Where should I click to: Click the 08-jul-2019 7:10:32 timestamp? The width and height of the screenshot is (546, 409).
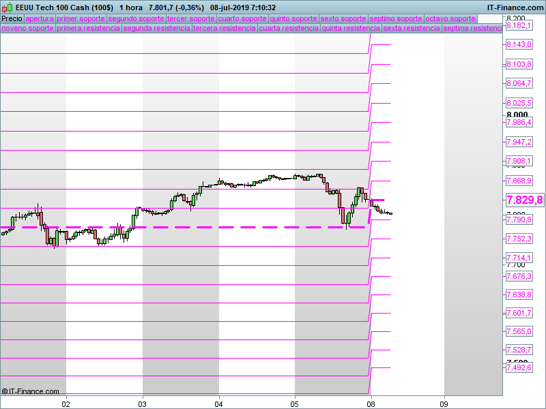coord(243,7)
